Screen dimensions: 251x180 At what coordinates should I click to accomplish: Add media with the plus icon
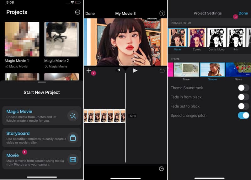pos(88,71)
